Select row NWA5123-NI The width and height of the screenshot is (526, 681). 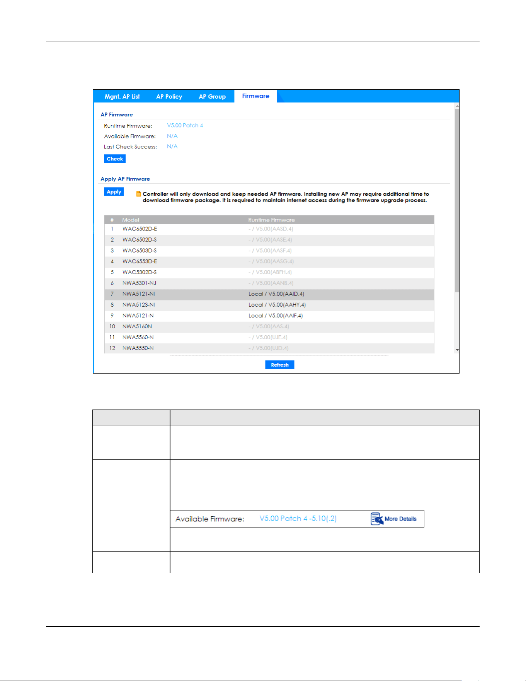[x=269, y=305]
